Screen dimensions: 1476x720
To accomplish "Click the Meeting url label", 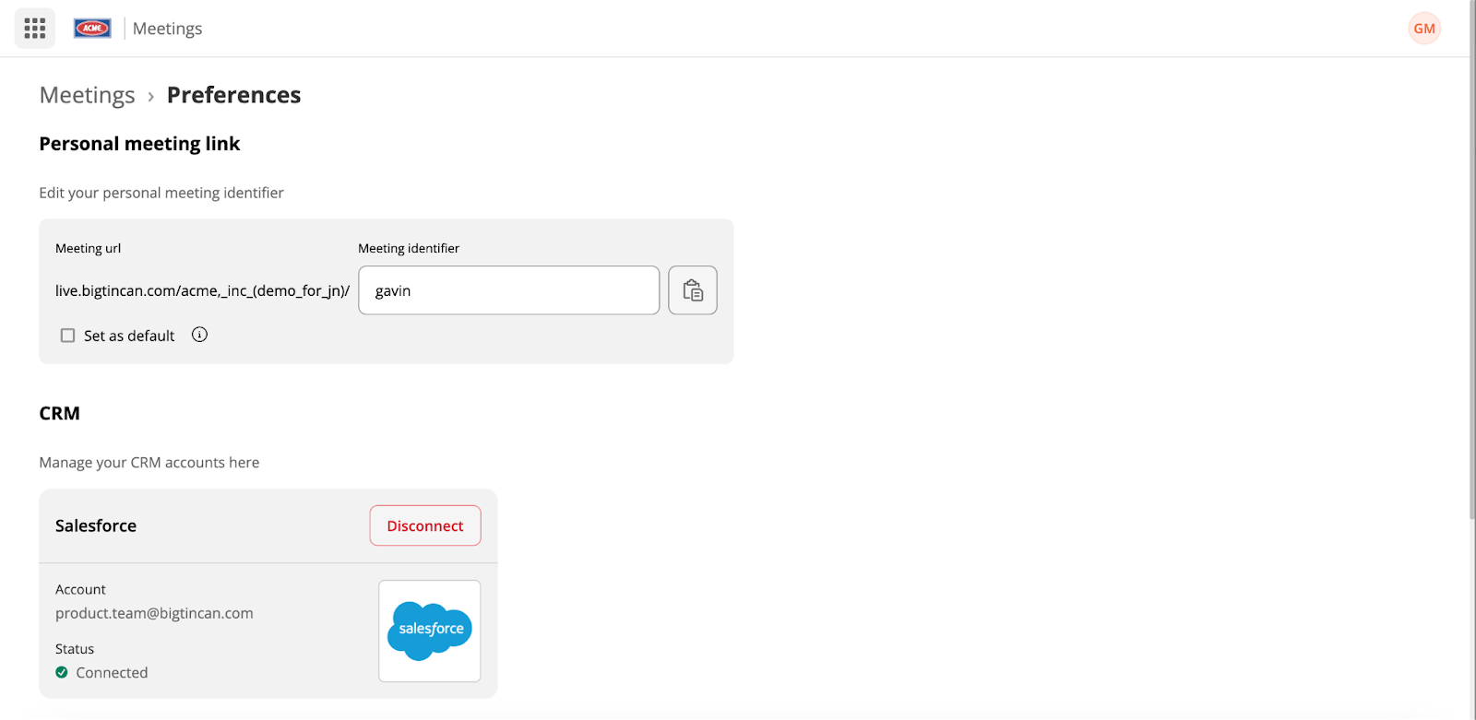I will point(88,248).
